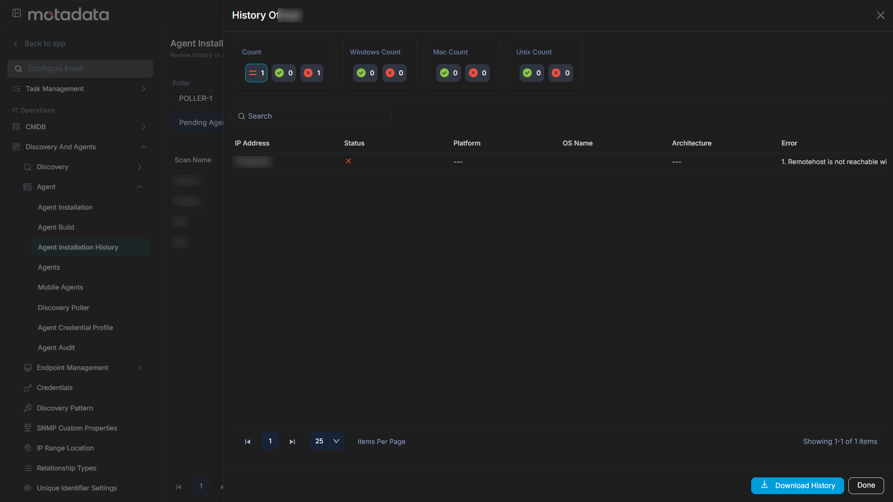Click the CMDB database icon

pyautogui.click(x=16, y=127)
